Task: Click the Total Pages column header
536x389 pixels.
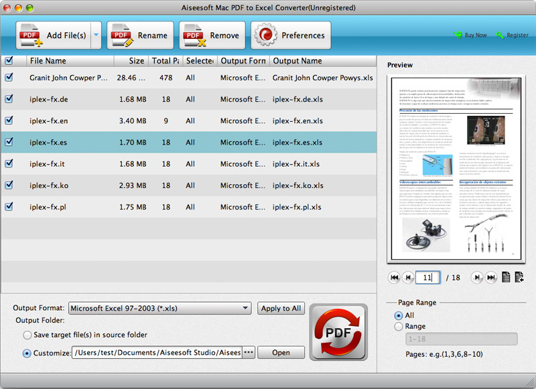Action: pos(165,61)
